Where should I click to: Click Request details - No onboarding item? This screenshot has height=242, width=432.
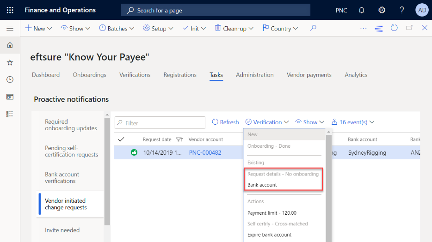coord(283,174)
